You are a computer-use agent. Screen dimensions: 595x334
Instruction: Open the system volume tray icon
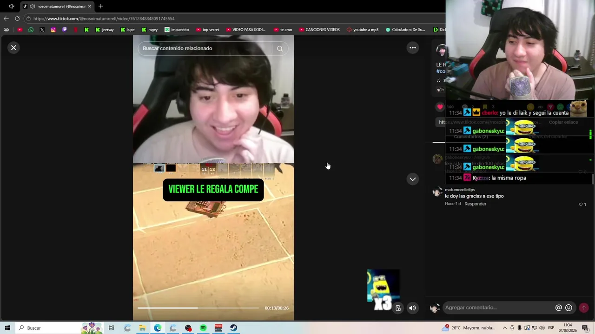542,328
